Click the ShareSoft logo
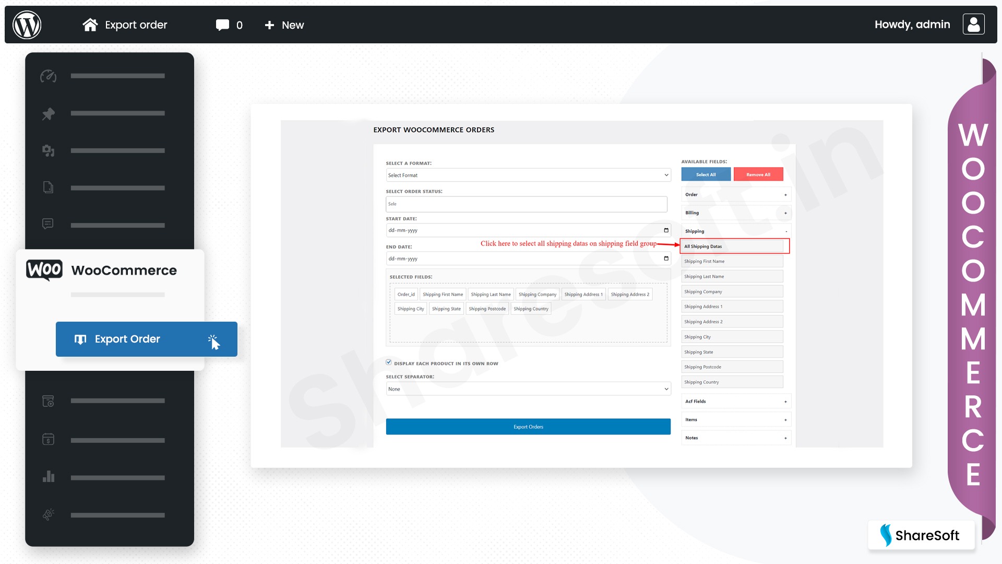 pos(921,535)
